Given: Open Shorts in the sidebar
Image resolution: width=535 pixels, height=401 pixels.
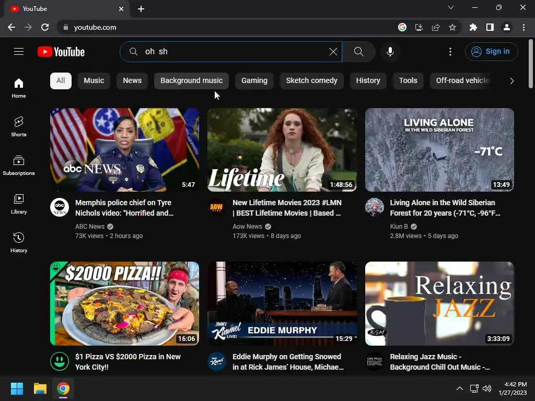Looking at the screenshot, I should pyautogui.click(x=19, y=126).
